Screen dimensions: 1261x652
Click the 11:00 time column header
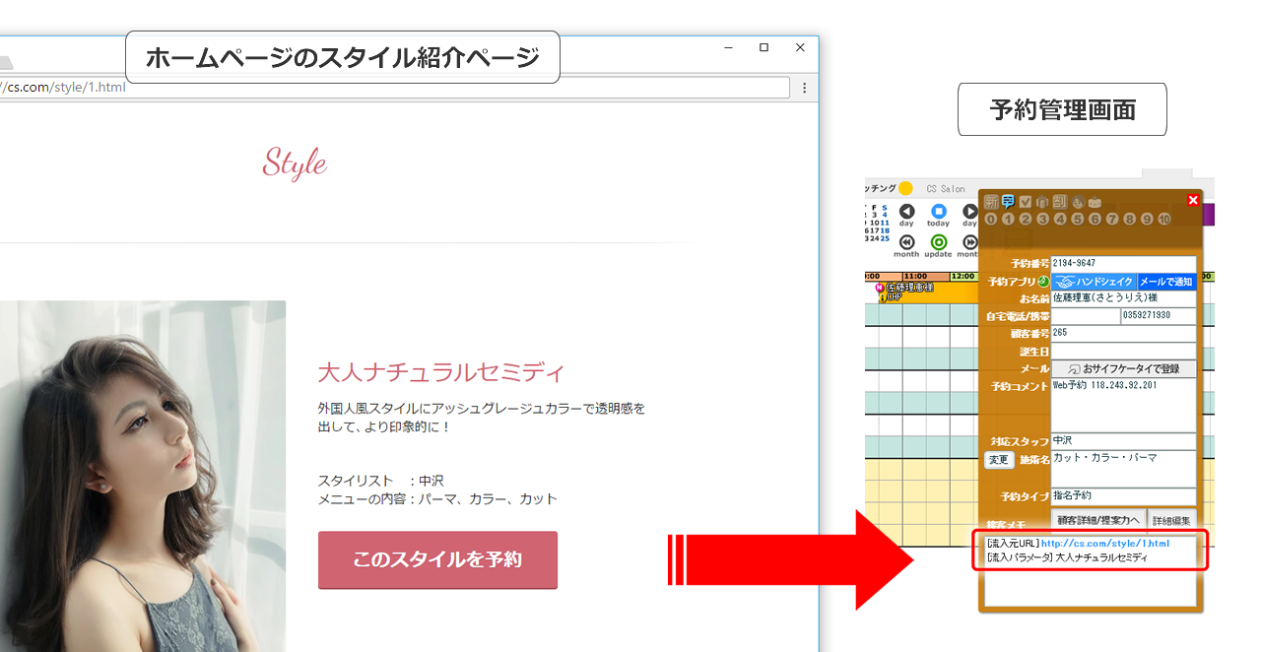(x=926, y=277)
